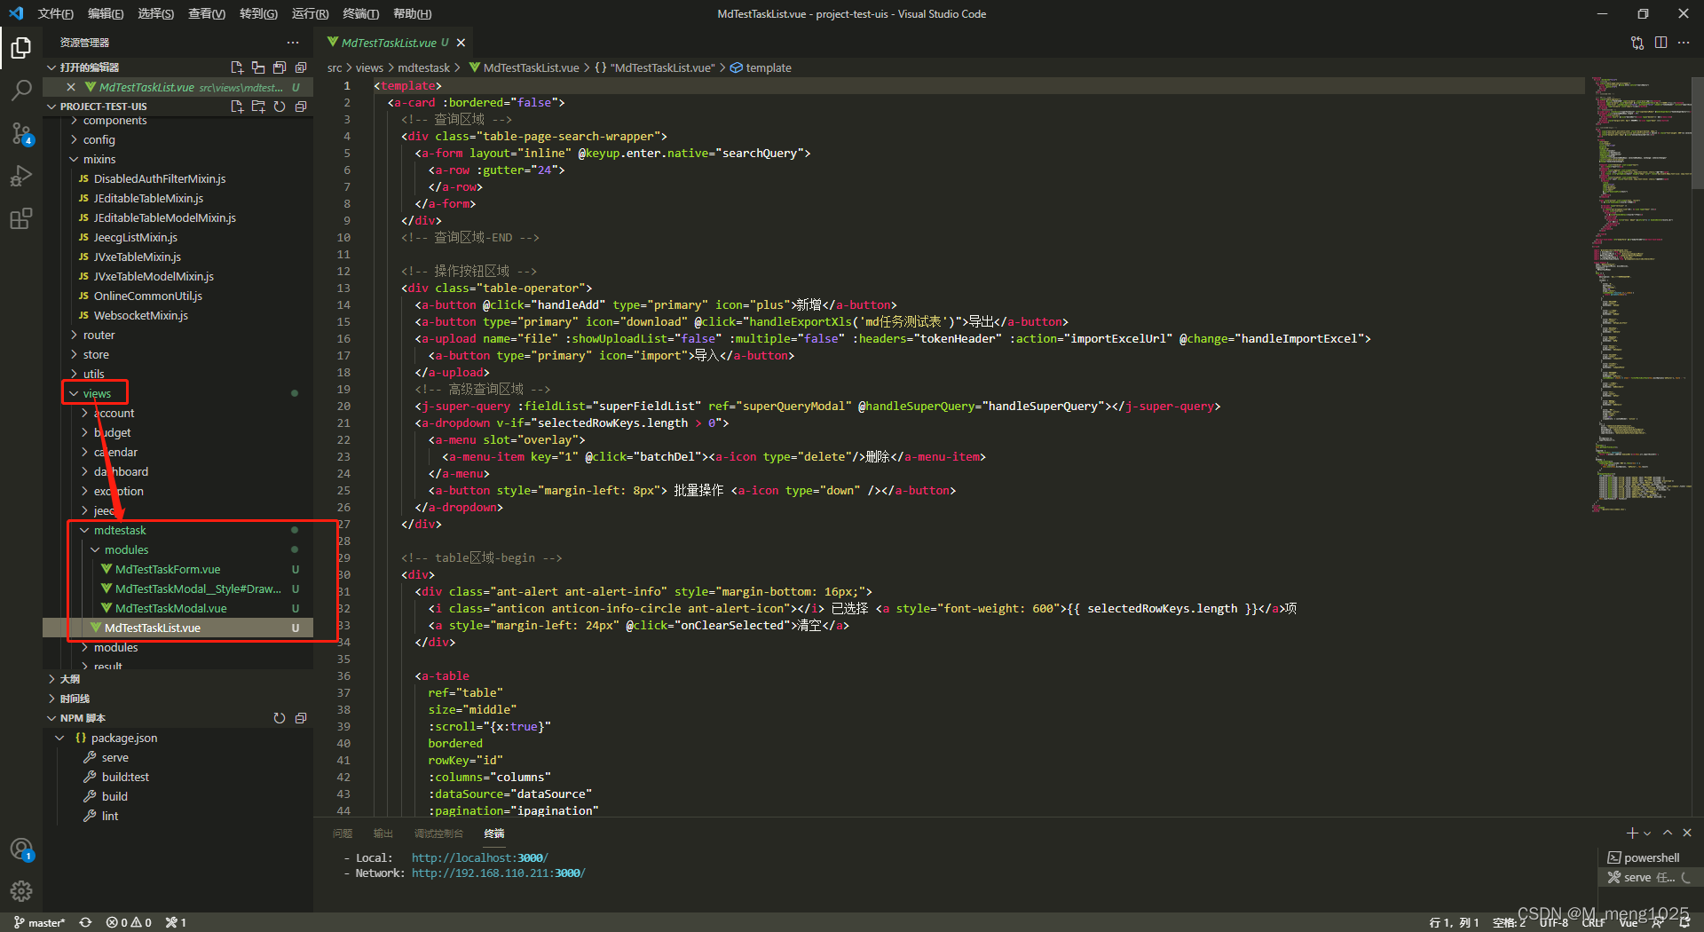Close MdTestTaskList.vue in open editors list
The height and width of the screenshot is (932, 1704).
click(x=71, y=87)
